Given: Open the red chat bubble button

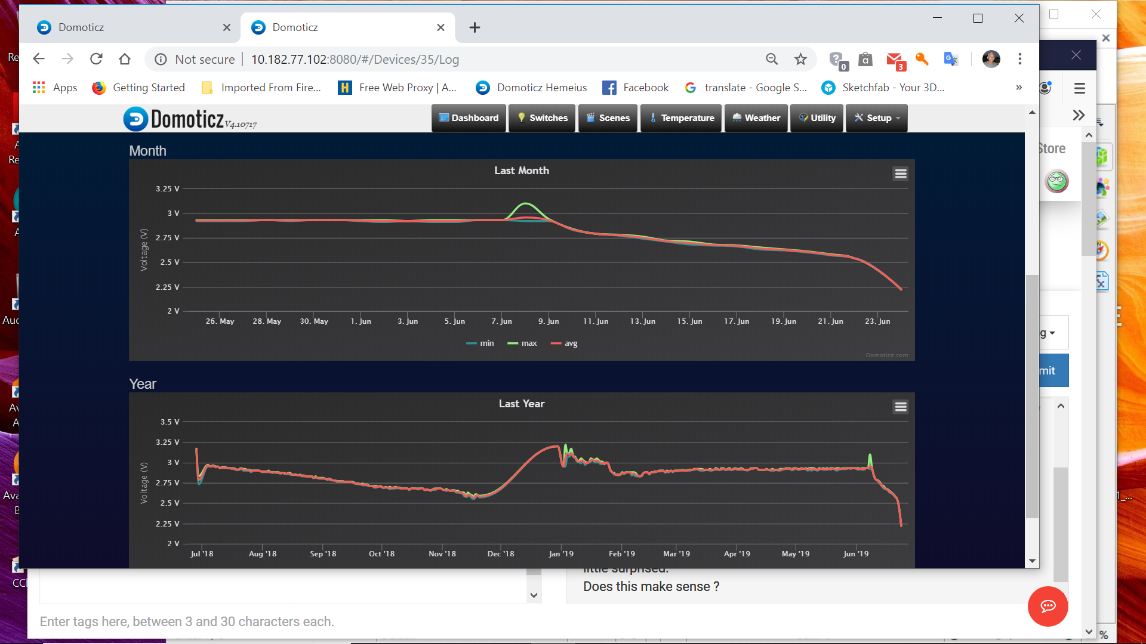Looking at the screenshot, I should pos(1048,606).
